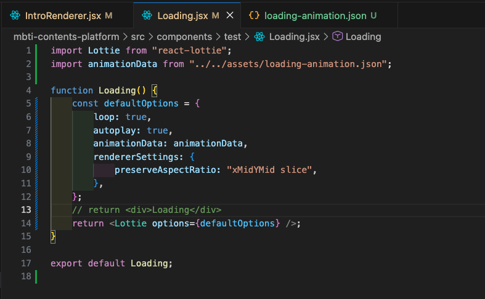
Task: Select the Loading.jsx breadcrumb file name
Action: click(x=295, y=37)
